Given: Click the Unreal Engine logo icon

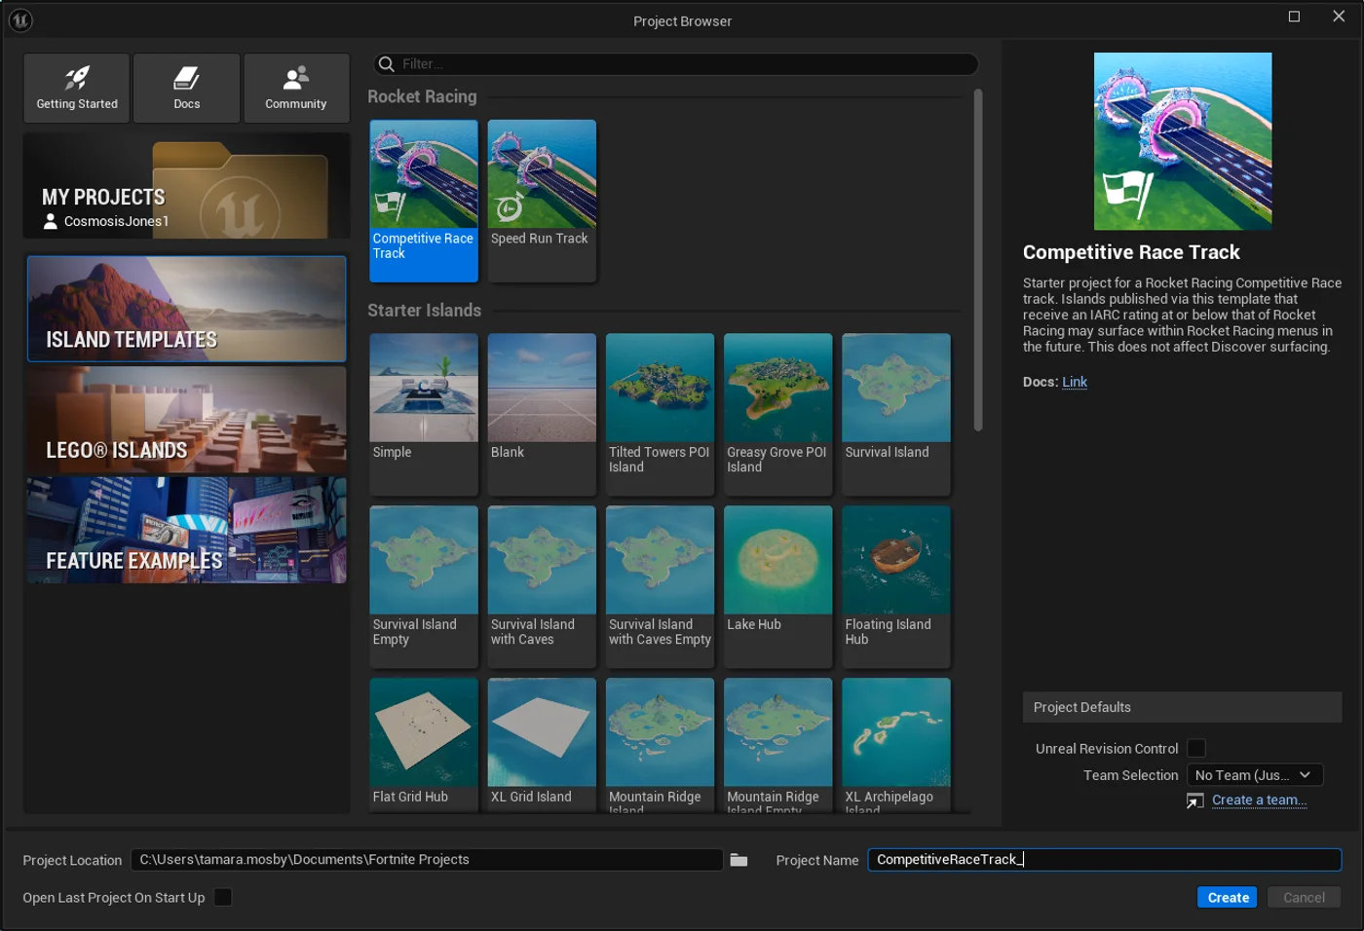Looking at the screenshot, I should click(x=20, y=19).
